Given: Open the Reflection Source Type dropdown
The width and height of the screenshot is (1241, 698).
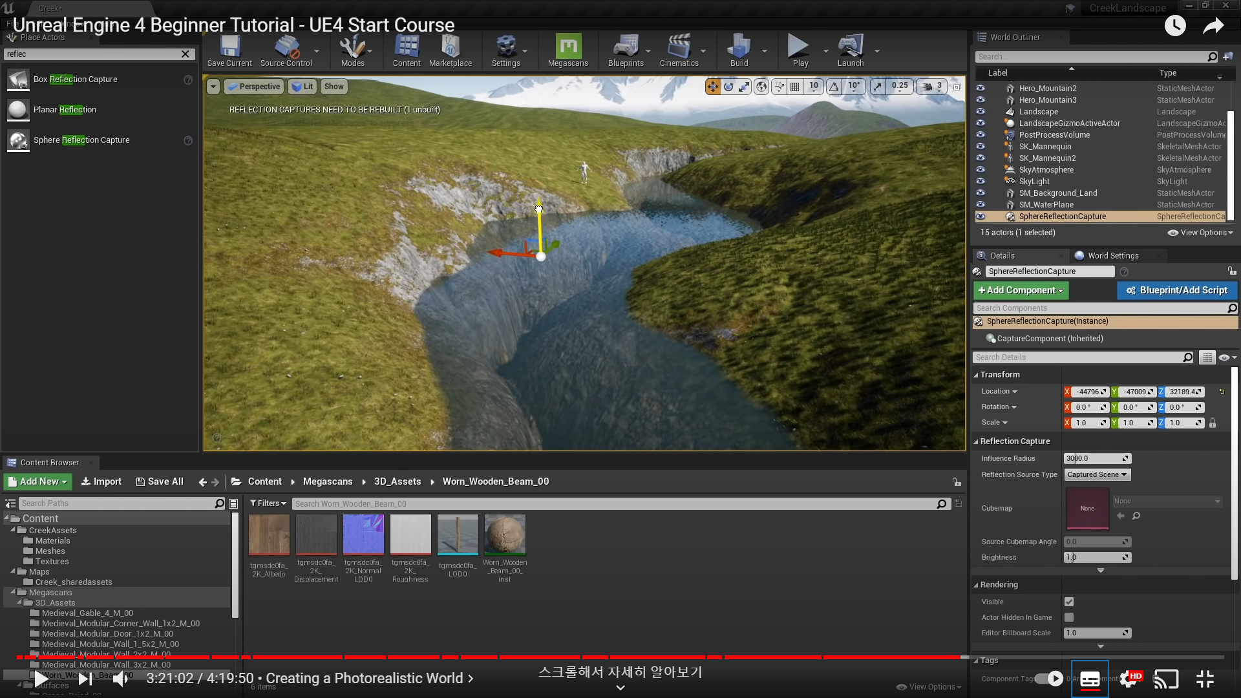Looking at the screenshot, I should [1097, 474].
